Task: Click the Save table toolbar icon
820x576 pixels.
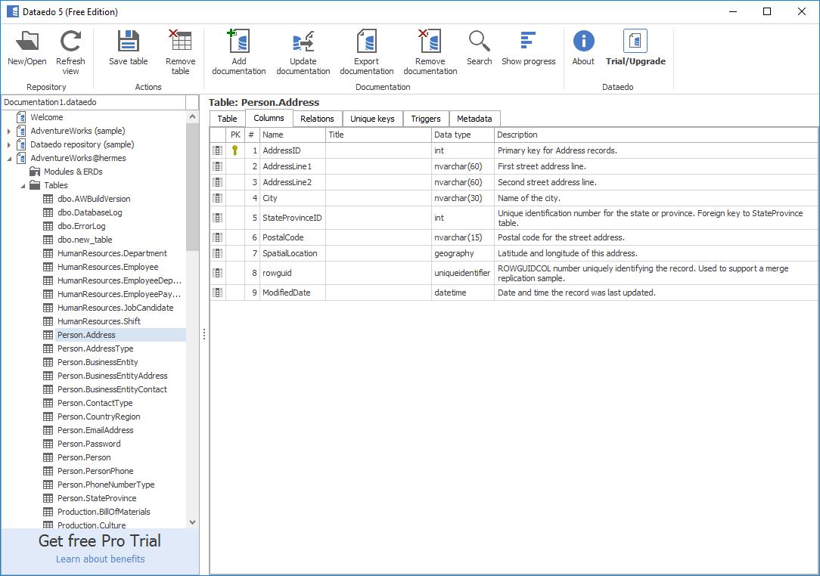Action: pyautogui.click(x=129, y=42)
